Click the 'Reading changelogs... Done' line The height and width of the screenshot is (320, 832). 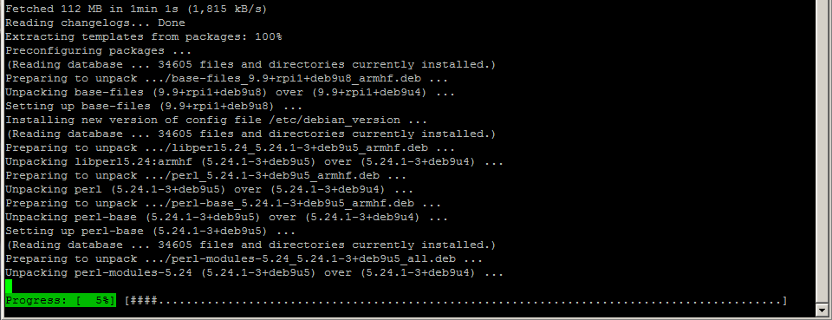pyautogui.click(x=95, y=23)
